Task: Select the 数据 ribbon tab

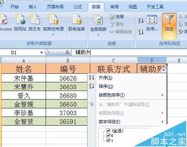Action: tap(96, 7)
